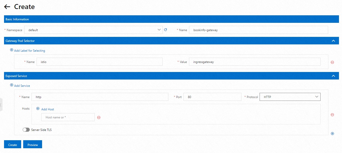Remove the host name entry
This screenshot has width=342, height=153.
99,117
